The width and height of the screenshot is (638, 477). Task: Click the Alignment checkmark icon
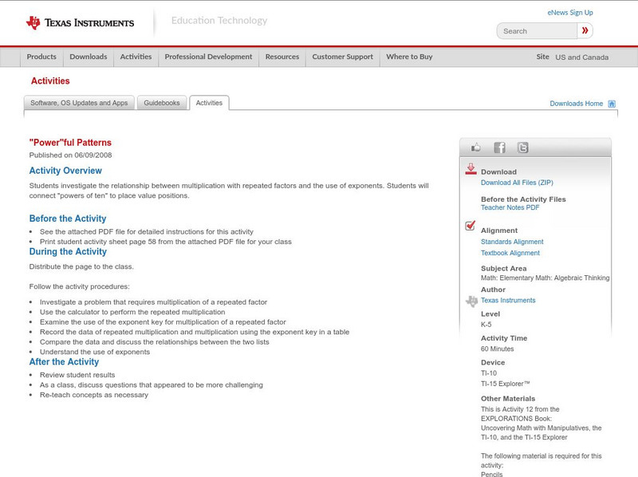point(470,226)
